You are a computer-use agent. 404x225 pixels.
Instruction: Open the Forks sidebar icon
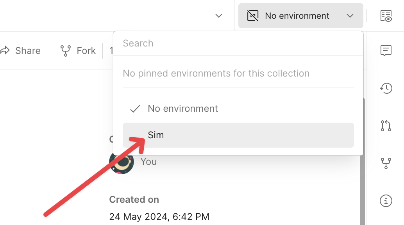pyautogui.click(x=386, y=163)
